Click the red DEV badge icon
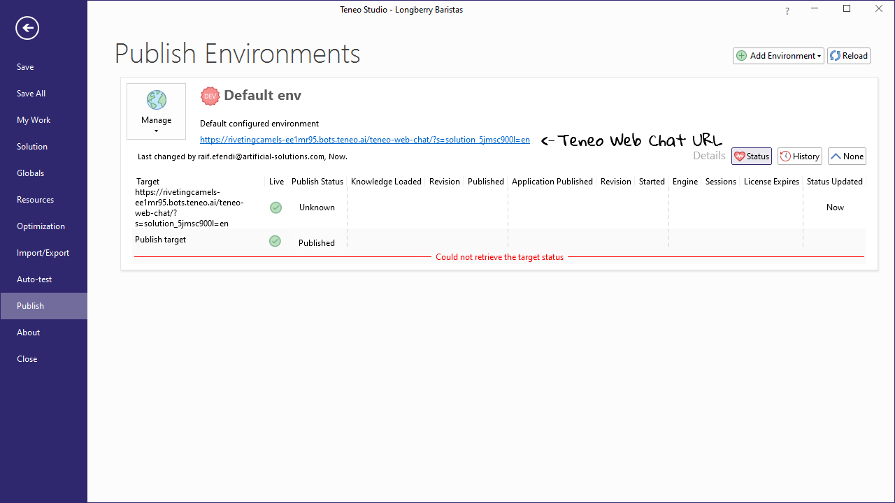 point(210,96)
